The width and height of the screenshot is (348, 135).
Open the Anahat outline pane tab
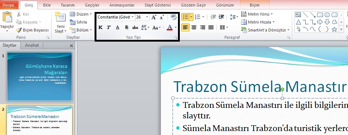click(32, 45)
